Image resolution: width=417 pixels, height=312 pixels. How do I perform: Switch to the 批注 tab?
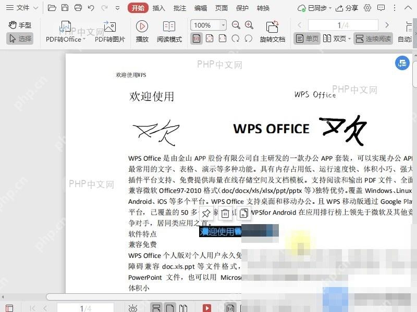[x=179, y=8]
